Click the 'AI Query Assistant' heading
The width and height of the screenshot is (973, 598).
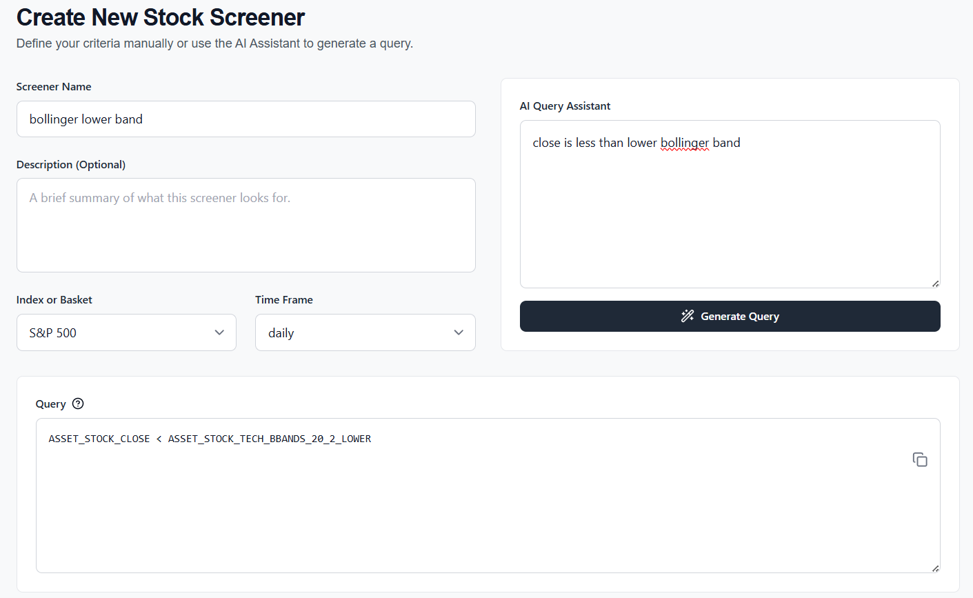[x=565, y=106]
